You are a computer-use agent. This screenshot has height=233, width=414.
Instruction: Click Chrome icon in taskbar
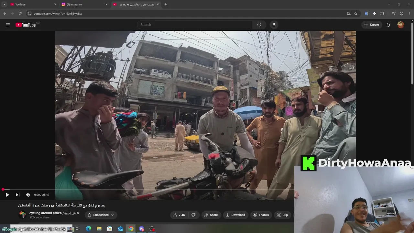click(131, 229)
